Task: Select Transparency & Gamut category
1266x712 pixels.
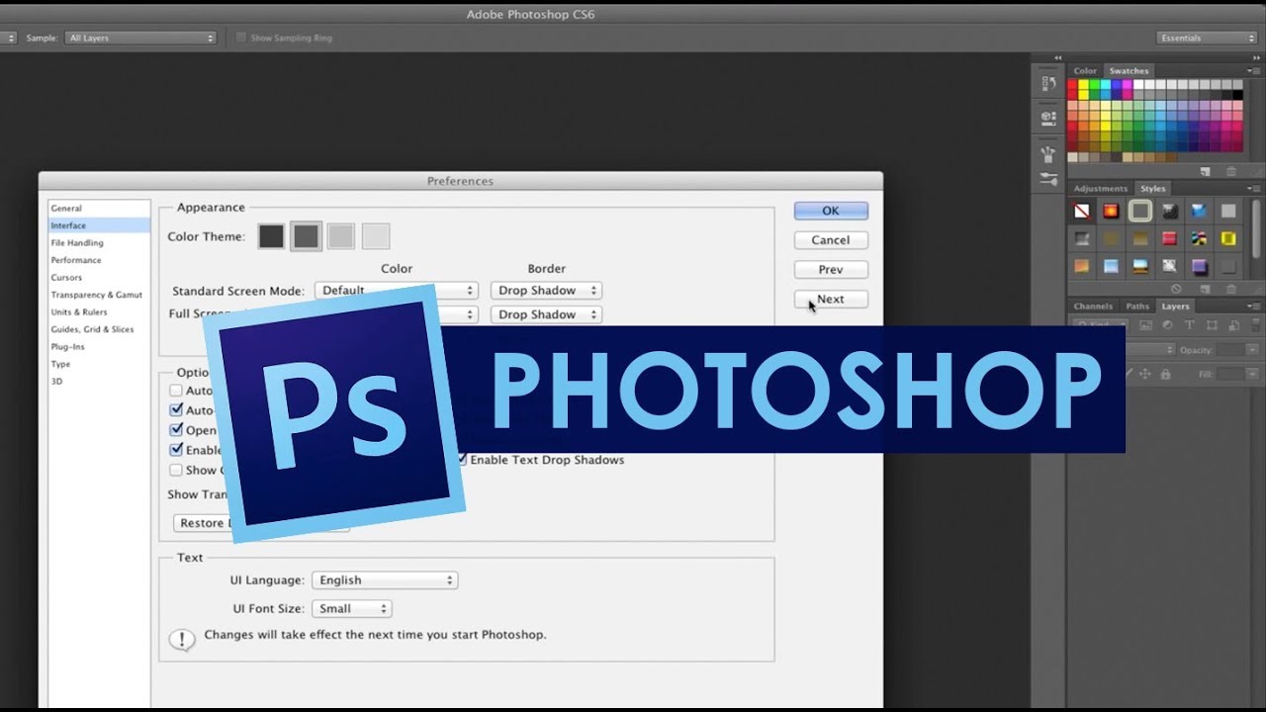Action: click(x=97, y=295)
